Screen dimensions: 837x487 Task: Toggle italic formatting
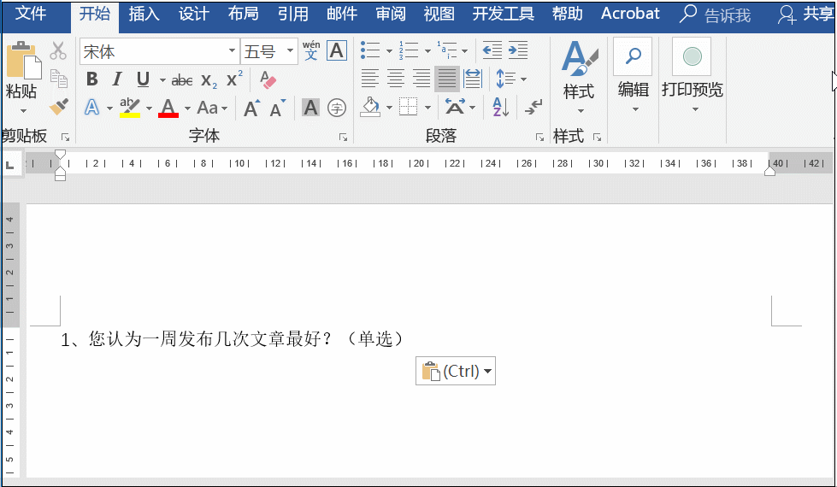(x=117, y=79)
